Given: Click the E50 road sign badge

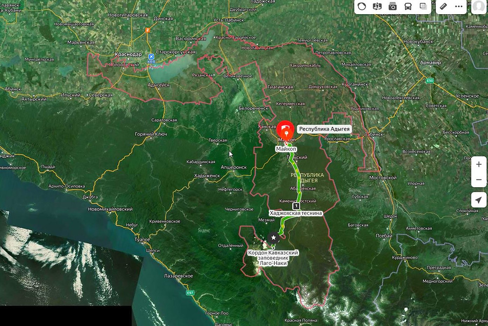Looking at the screenshot, I should pyautogui.click(x=430, y=81).
